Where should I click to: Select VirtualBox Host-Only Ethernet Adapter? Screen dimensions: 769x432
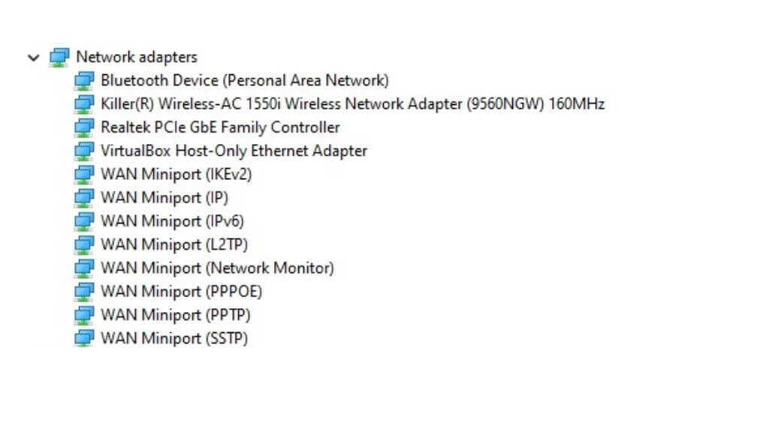pos(234,151)
